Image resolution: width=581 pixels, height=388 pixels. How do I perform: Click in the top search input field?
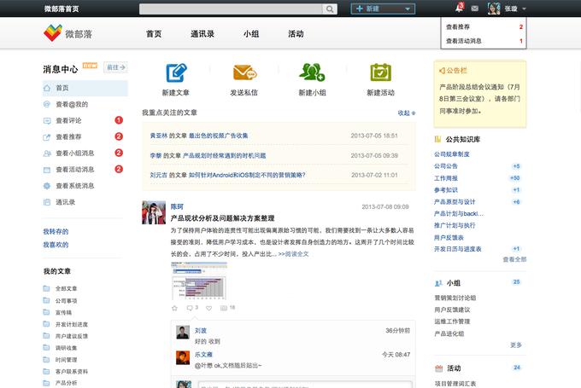click(231, 9)
